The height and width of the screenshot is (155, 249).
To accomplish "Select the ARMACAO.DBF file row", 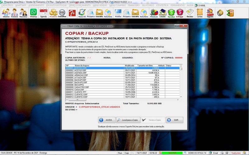I will [x=122, y=75].
